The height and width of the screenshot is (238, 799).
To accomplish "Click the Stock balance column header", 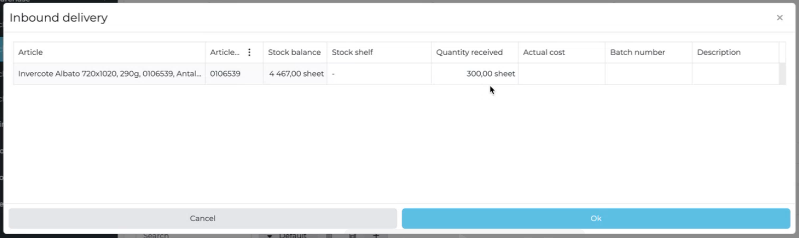I will coord(294,53).
